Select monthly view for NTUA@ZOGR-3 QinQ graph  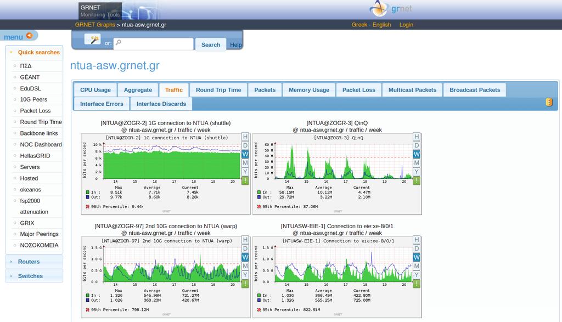417,163
